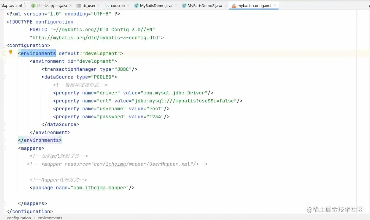The image size is (370, 220).
Task: Select the mybatis-config.xml tab
Action: tap(254, 5)
